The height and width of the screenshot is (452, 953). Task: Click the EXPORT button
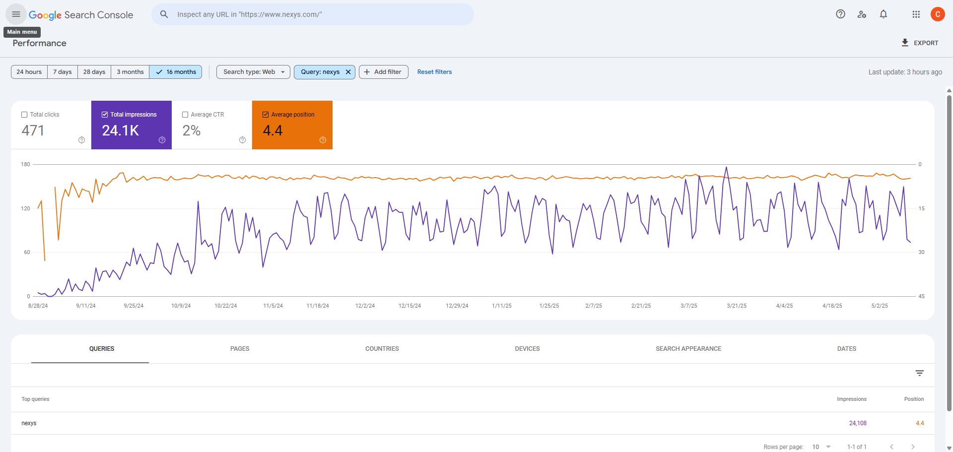pyautogui.click(x=919, y=43)
